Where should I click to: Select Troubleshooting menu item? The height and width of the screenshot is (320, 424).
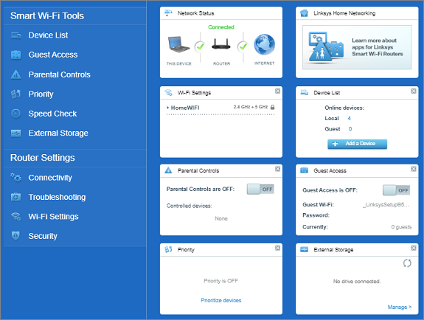(57, 197)
